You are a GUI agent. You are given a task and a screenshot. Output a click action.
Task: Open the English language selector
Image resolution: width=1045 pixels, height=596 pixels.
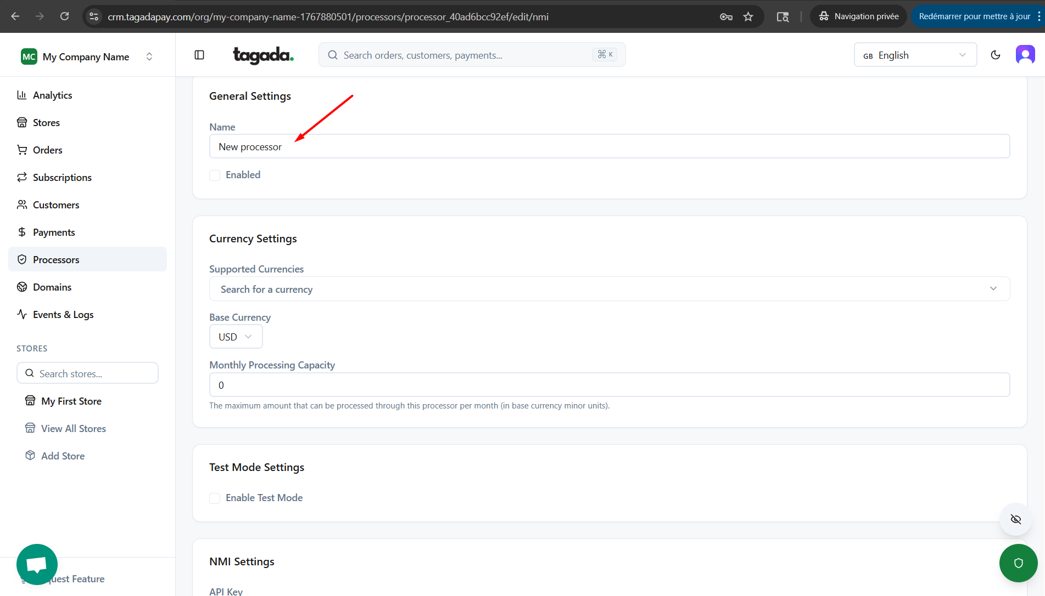tap(915, 55)
